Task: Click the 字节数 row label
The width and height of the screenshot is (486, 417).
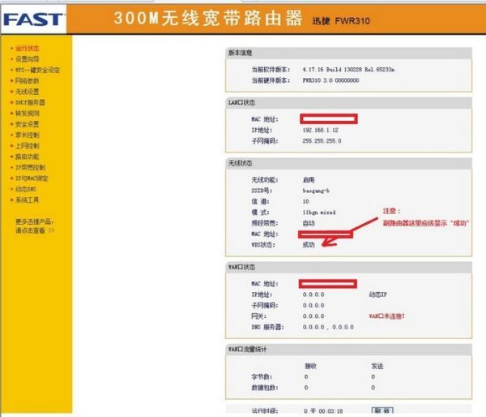Action: tap(262, 377)
